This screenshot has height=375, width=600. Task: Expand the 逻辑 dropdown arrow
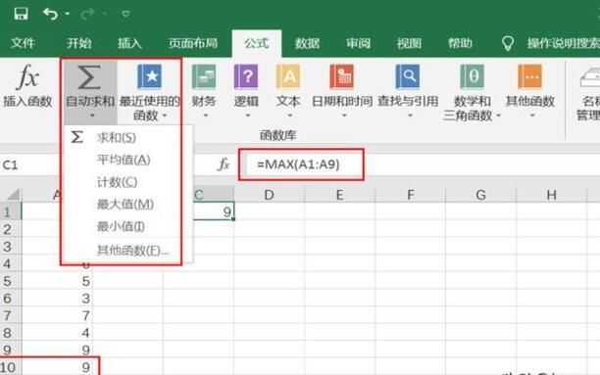click(x=248, y=116)
